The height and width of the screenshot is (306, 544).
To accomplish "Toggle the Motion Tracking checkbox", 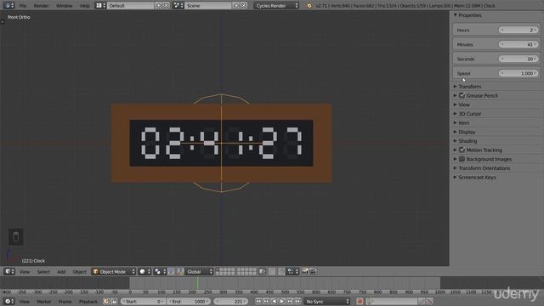I will (x=462, y=150).
